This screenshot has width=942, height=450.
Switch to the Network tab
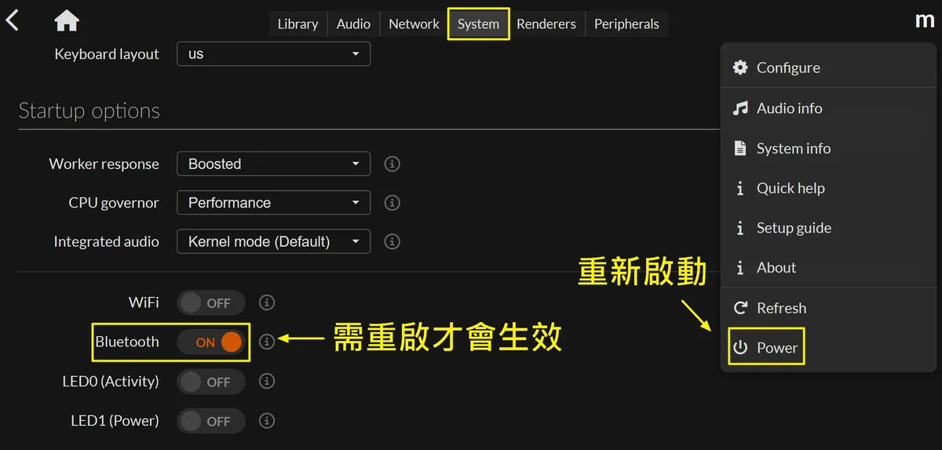[414, 24]
